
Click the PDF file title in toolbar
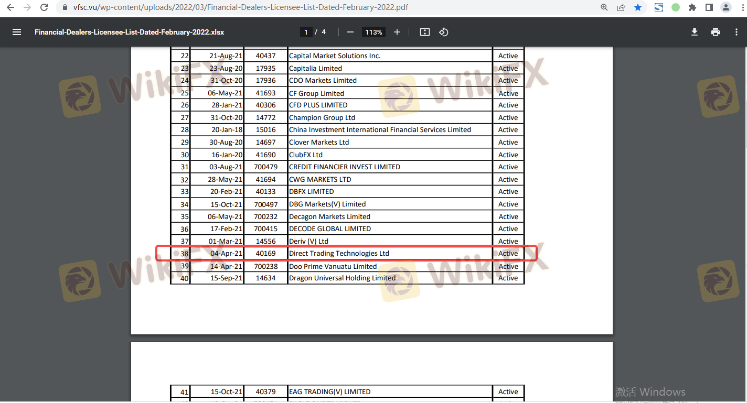[129, 32]
